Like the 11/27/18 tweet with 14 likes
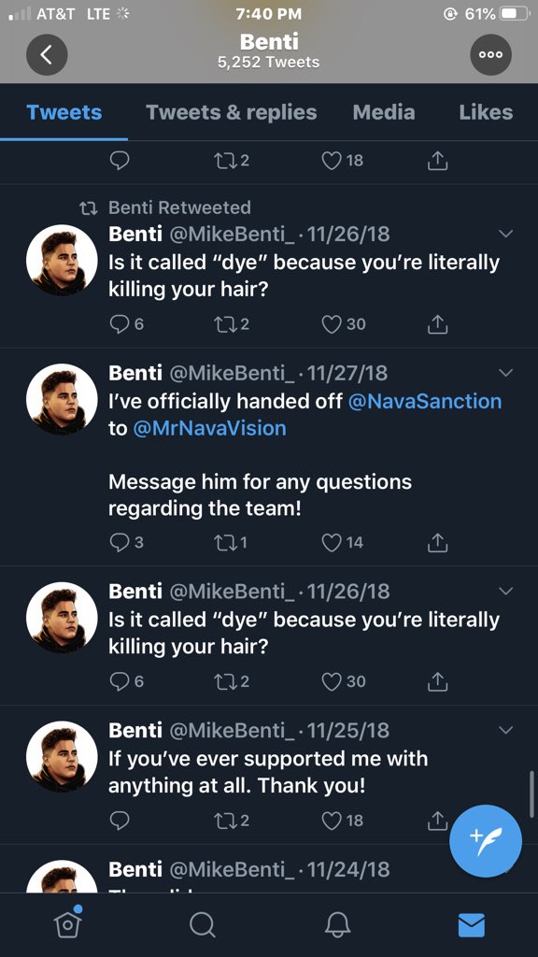 click(x=342, y=543)
